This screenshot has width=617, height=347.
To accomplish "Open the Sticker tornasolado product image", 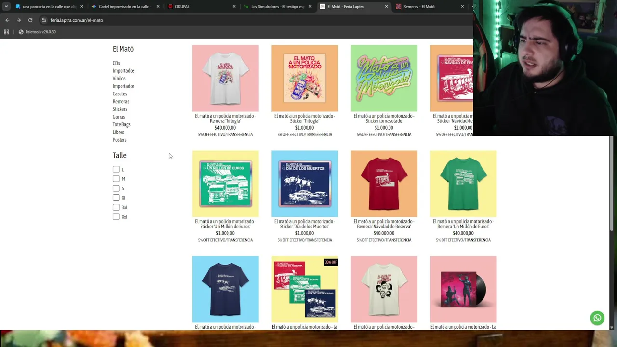I will pyautogui.click(x=384, y=78).
